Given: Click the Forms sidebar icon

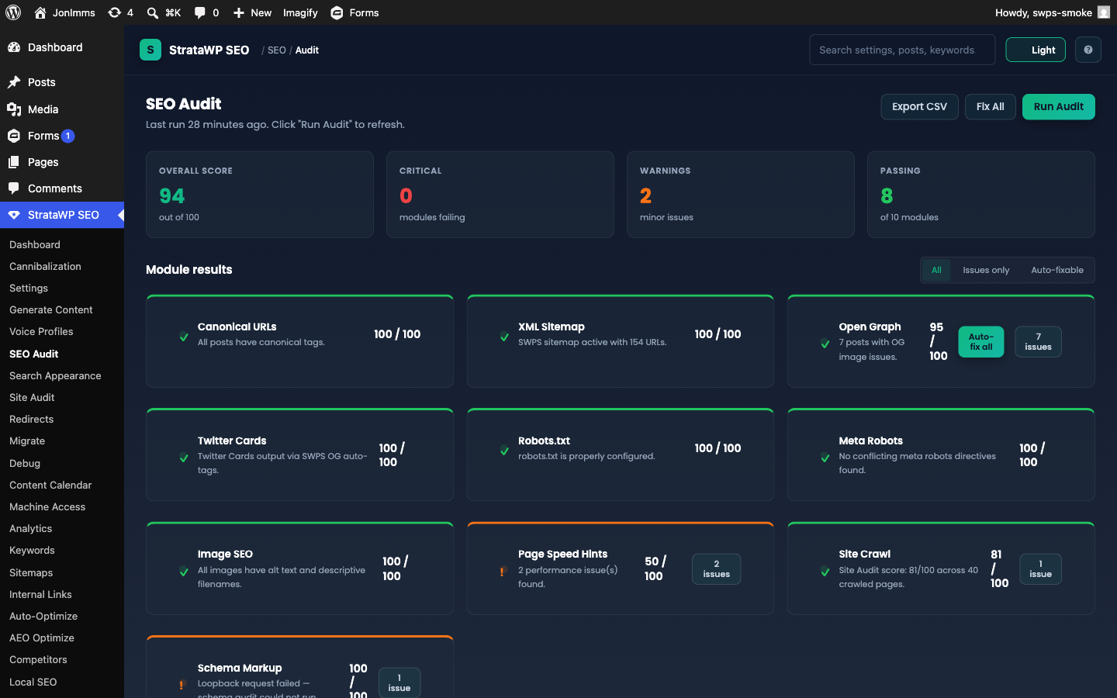Looking at the screenshot, I should tap(14, 136).
